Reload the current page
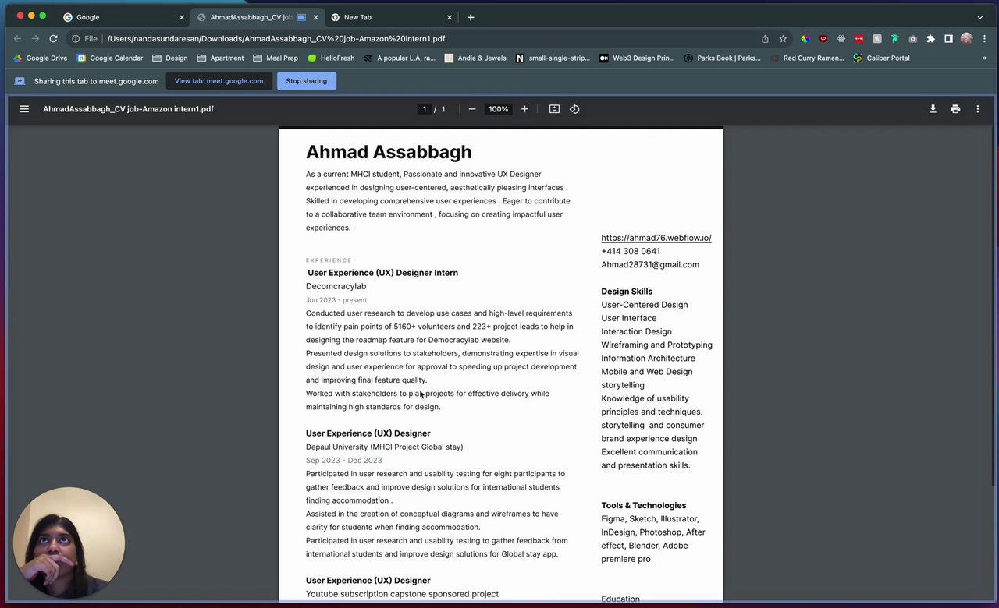 53,38
